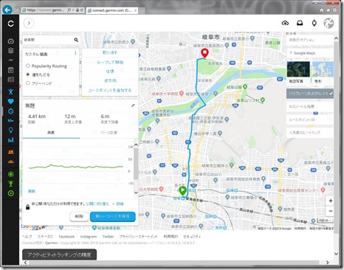
Task: Click コースポイントを追加する
Action: [110, 90]
